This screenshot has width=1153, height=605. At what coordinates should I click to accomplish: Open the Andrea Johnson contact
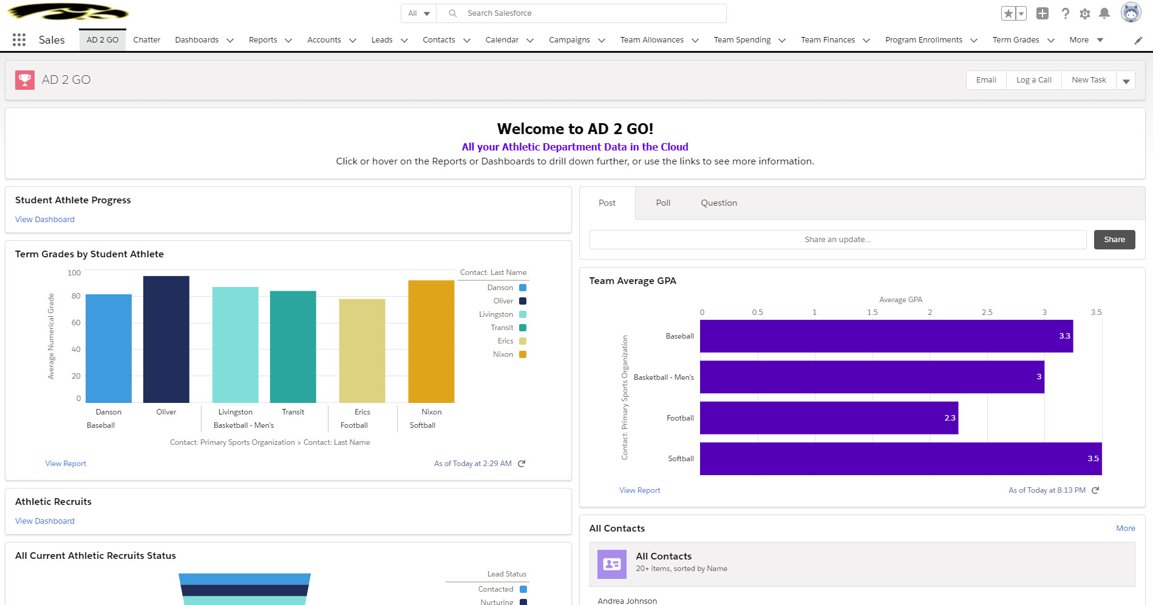click(627, 601)
